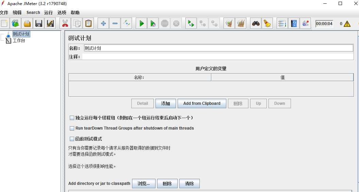This screenshot has width=359, height=192.
Task: Click 删除 button in classpath row
Action: pos(167,184)
